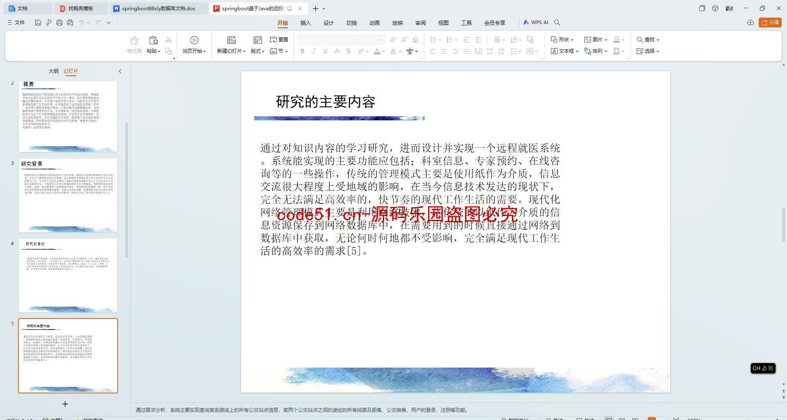Click the WPS AI button
The width and height of the screenshot is (787, 420).
click(x=536, y=23)
